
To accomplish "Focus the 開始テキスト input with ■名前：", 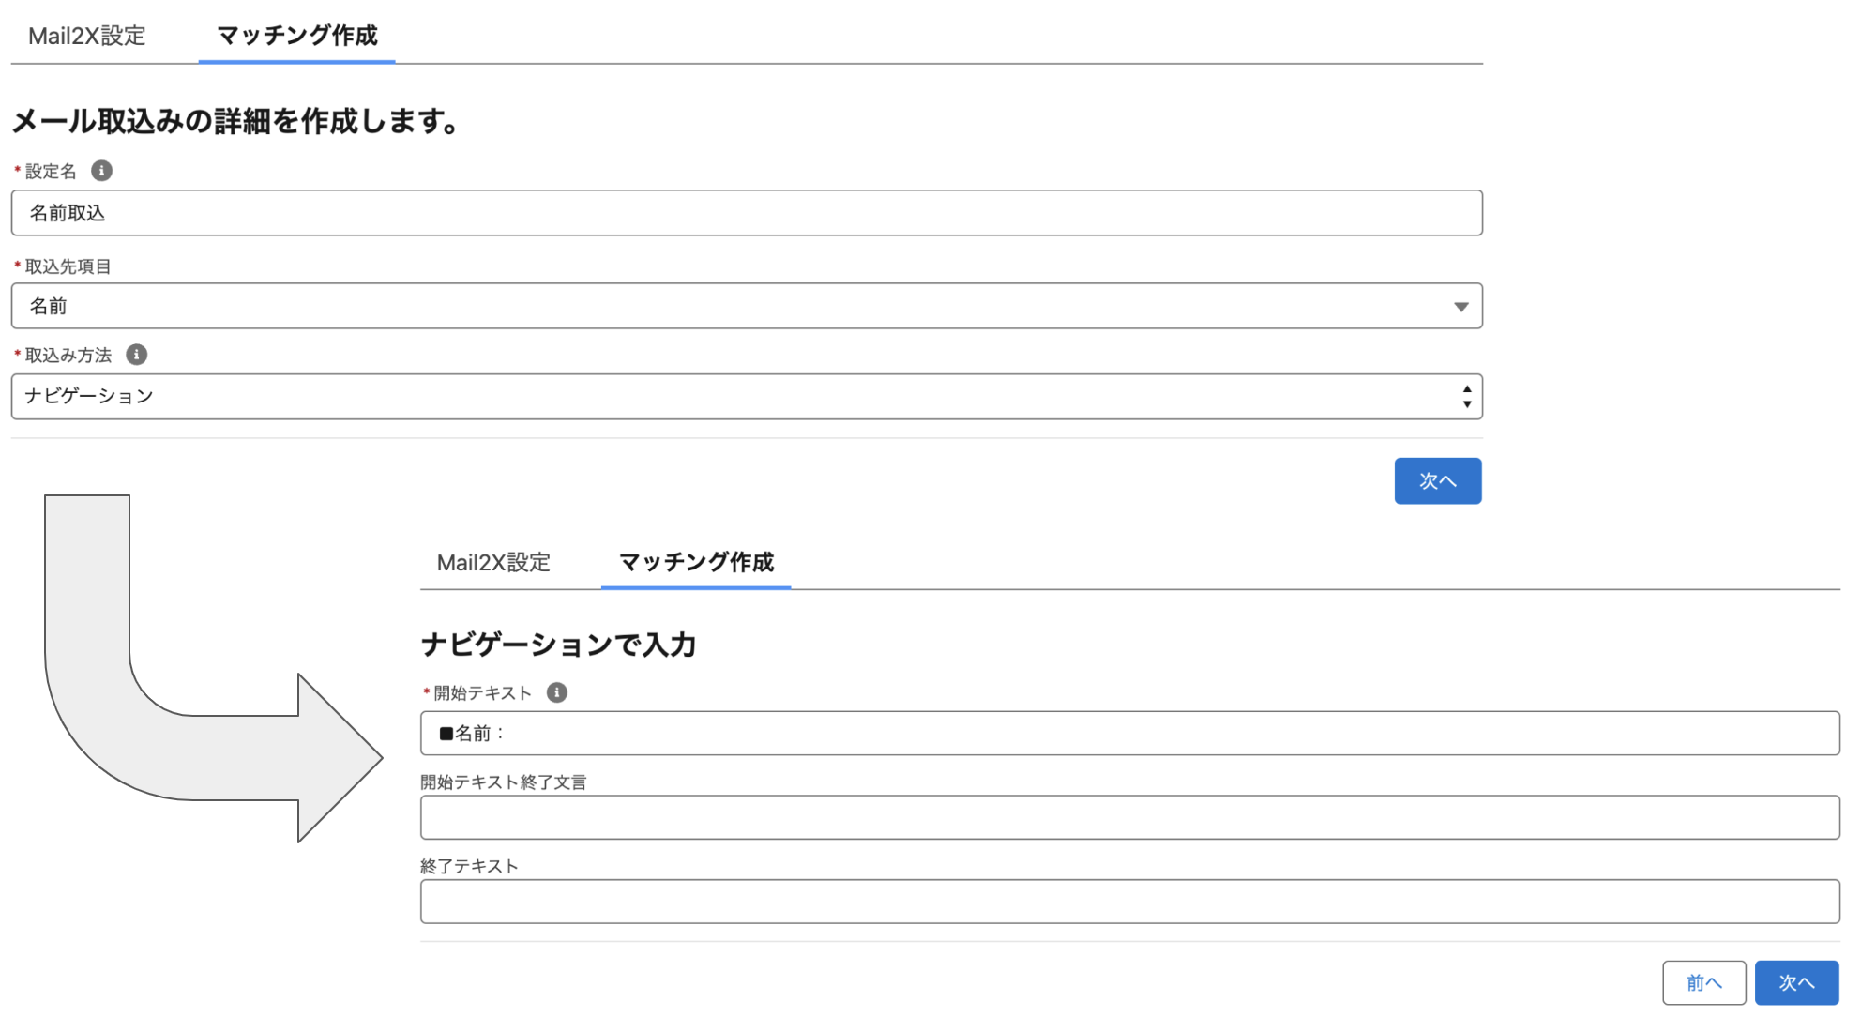I will click(x=1130, y=734).
